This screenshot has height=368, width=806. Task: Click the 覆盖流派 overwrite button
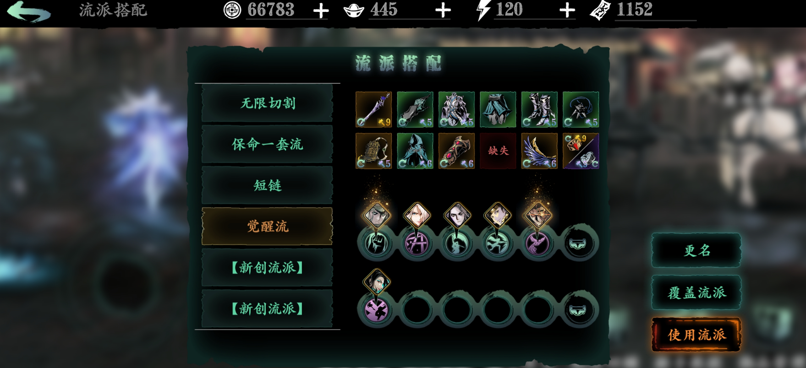[696, 292]
